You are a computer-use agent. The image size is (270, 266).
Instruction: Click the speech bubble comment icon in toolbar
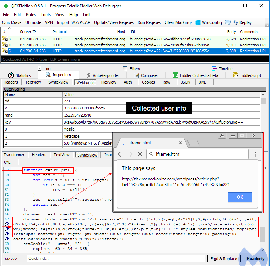228,22
